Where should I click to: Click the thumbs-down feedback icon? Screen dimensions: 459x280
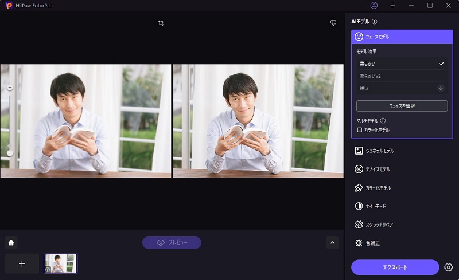(x=333, y=23)
